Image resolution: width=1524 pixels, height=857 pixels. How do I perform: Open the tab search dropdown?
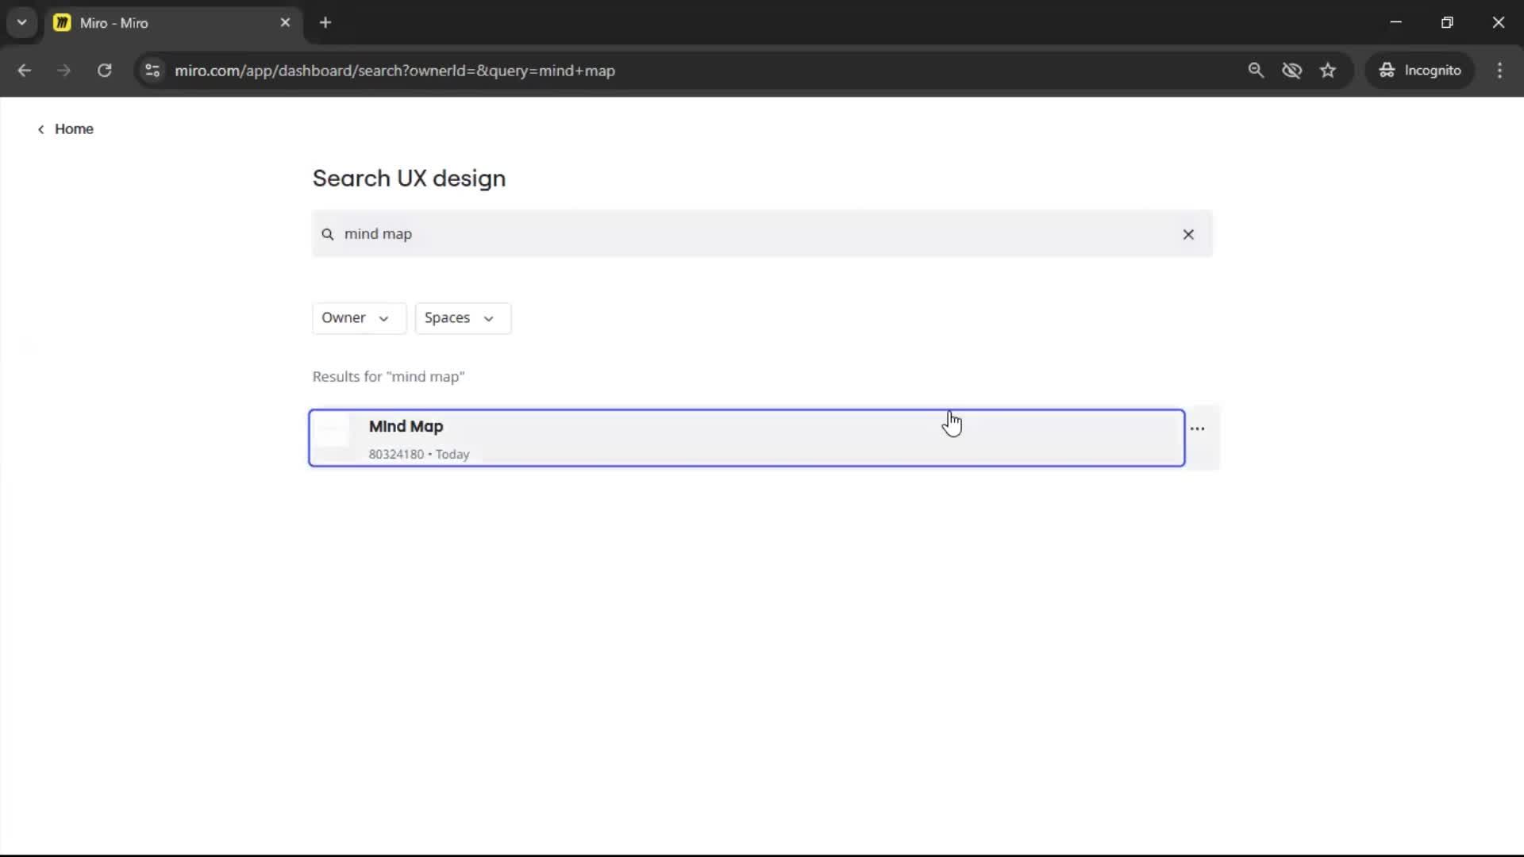click(21, 22)
